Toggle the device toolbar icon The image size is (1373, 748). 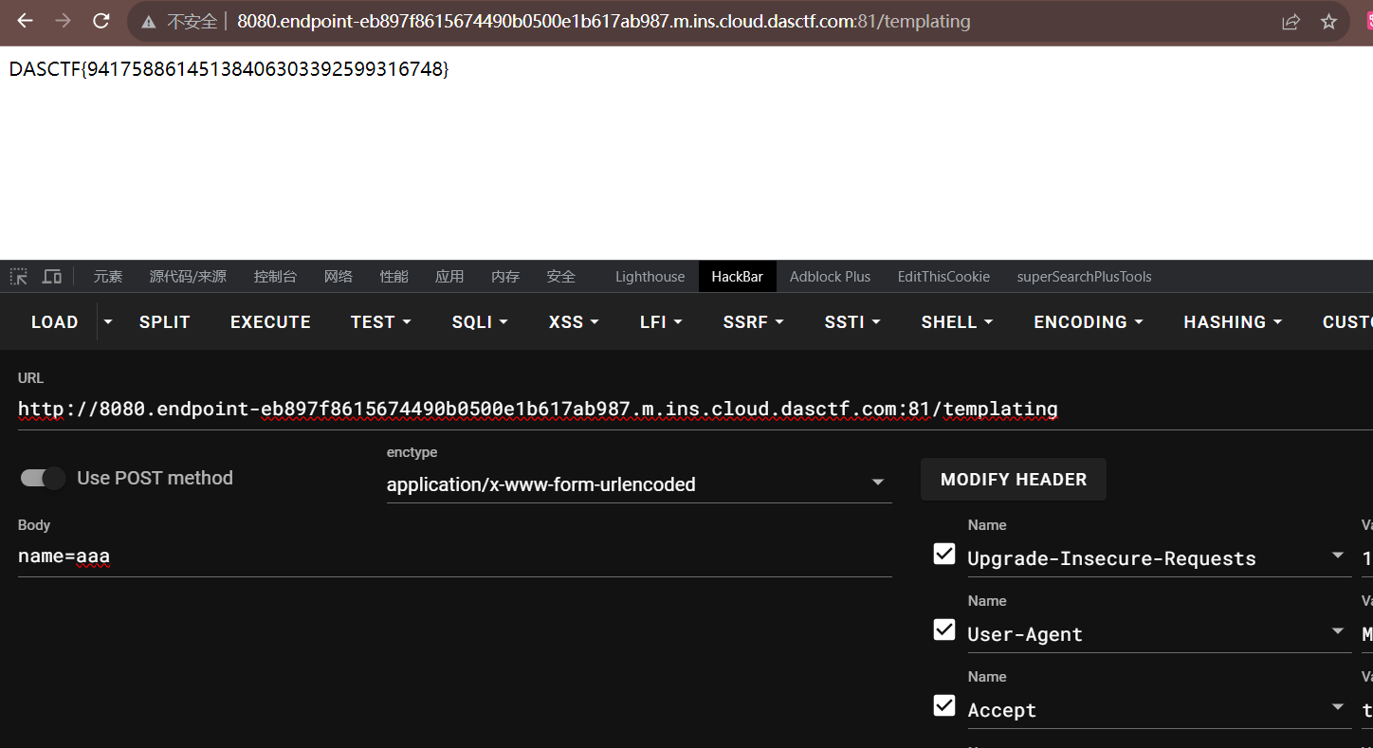52,277
